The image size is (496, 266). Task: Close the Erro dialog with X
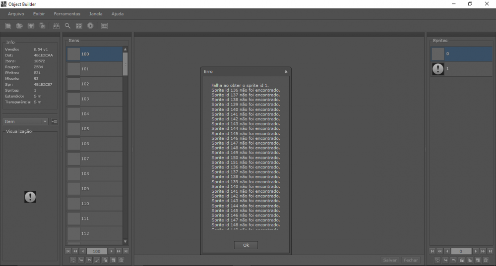(x=286, y=72)
